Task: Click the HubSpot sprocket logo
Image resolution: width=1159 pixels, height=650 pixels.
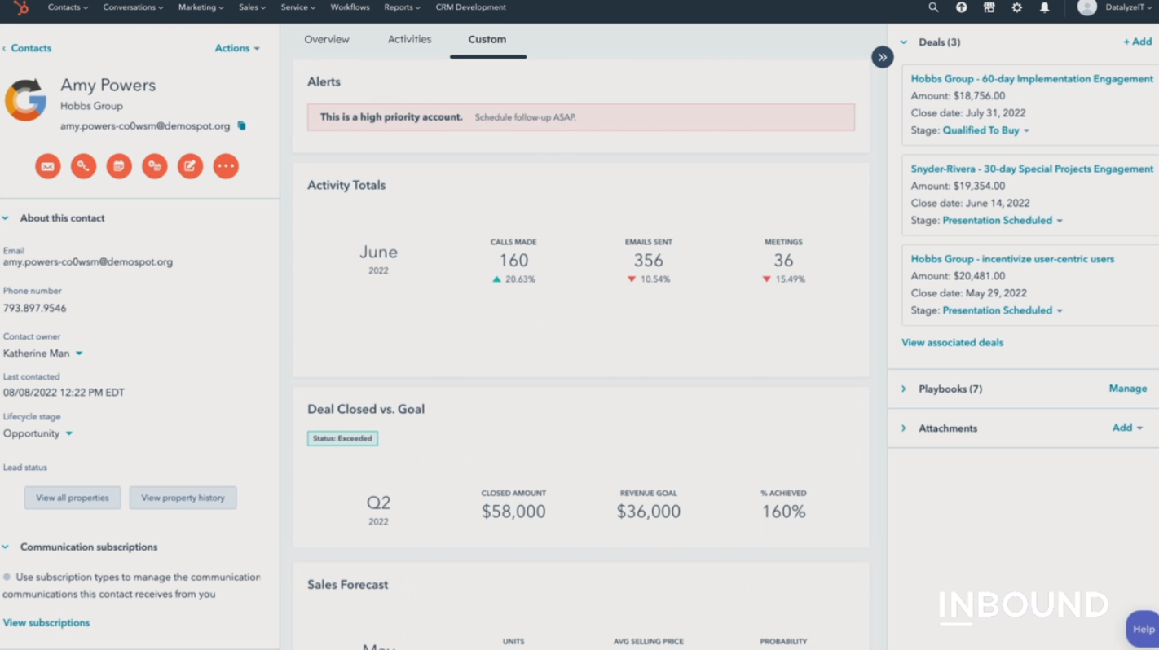Action: click(20, 8)
